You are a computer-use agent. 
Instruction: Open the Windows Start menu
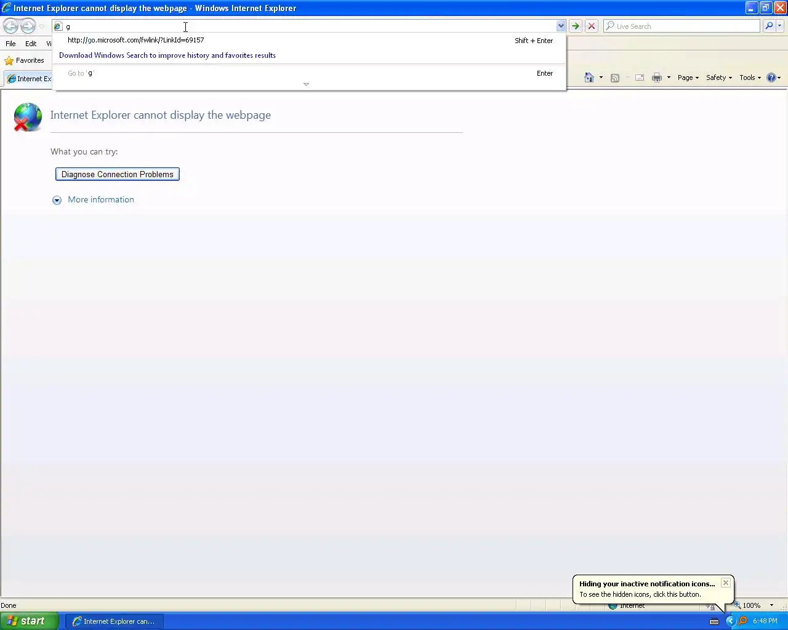tap(30, 621)
